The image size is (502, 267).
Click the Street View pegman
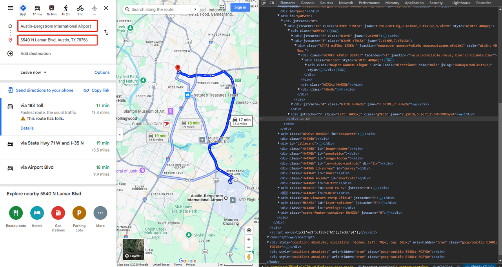(249, 257)
